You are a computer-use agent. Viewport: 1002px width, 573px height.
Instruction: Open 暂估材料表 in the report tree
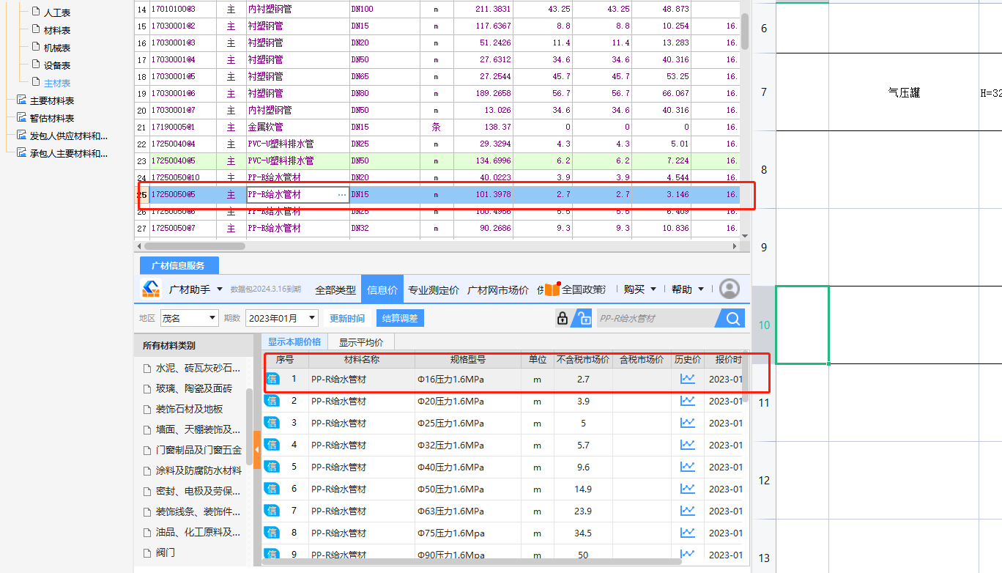click(51, 118)
